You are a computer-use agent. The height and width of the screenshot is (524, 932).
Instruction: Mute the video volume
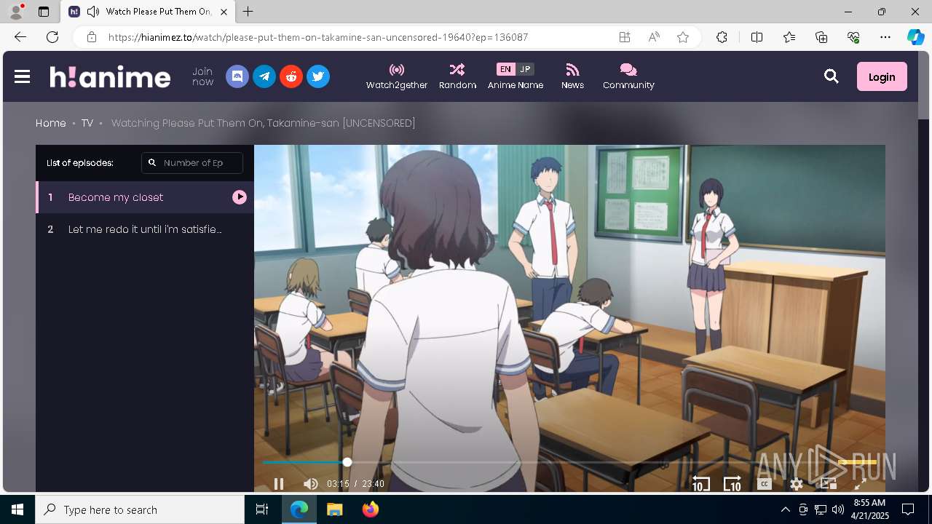311,484
